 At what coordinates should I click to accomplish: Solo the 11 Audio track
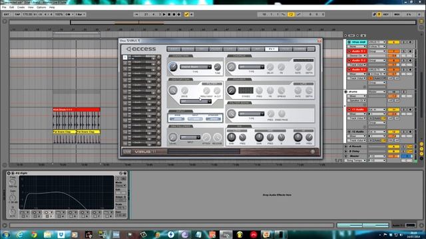(x=404, y=110)
